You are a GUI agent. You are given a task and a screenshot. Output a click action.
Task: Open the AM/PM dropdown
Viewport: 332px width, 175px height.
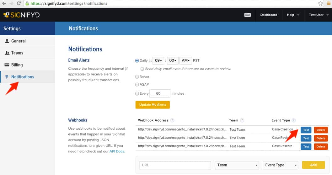186,61
